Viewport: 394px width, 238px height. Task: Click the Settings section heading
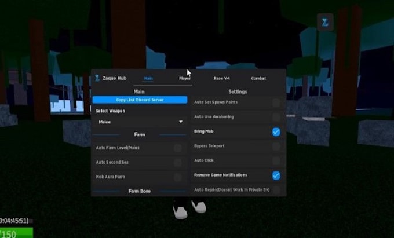(x=238, y=91)
